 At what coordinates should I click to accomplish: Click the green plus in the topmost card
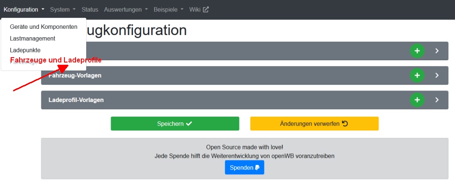coord(417,51)
